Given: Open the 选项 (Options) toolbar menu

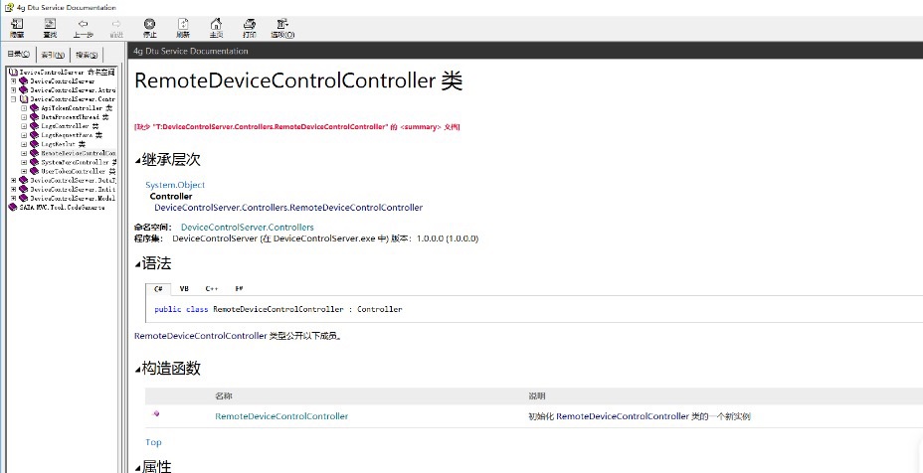Looking at the screenshot, I should click(283, 27).
